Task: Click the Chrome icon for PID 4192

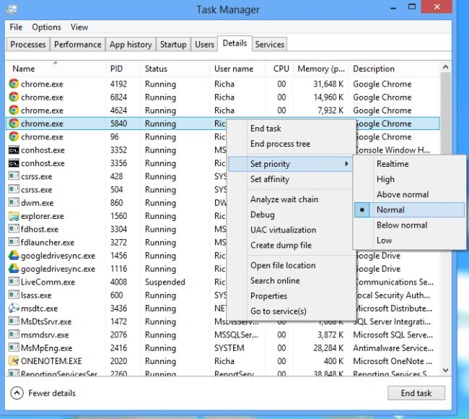Action: (14, 84)
